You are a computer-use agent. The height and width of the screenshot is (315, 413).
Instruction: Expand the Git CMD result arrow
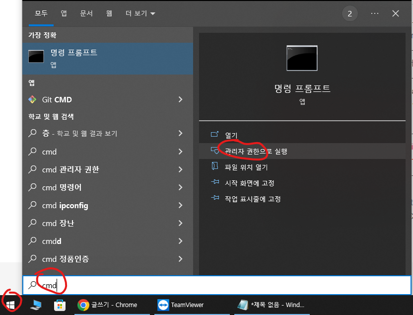pos(180,99)
